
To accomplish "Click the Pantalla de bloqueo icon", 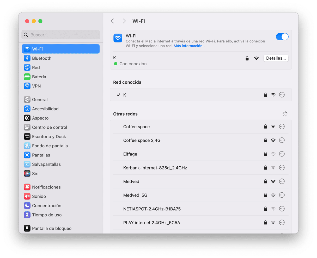I will [27, 228].
